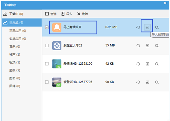170x121 pixels.
Task: Filter by 苹果应用 (0) category
Action: click(18, 31)
